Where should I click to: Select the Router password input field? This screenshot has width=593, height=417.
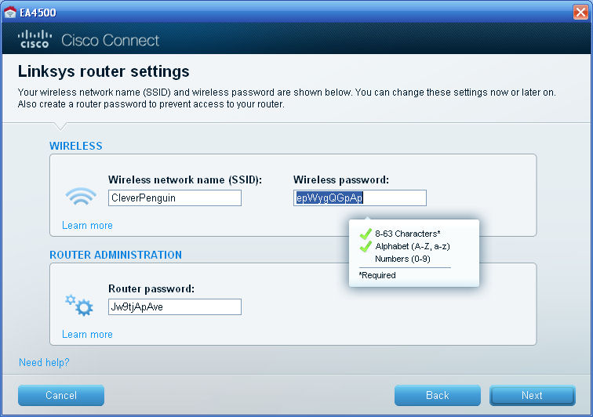175,307
